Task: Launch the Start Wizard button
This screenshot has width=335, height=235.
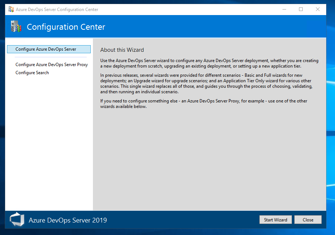Action: (275, 220)
